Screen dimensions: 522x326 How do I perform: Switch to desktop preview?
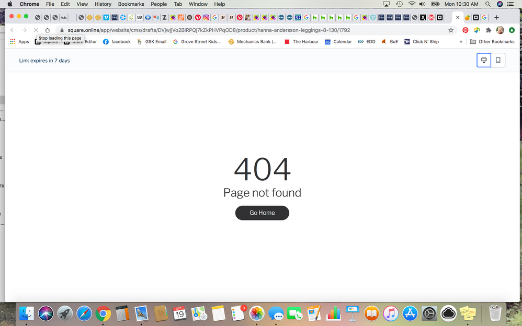[484, 61]
